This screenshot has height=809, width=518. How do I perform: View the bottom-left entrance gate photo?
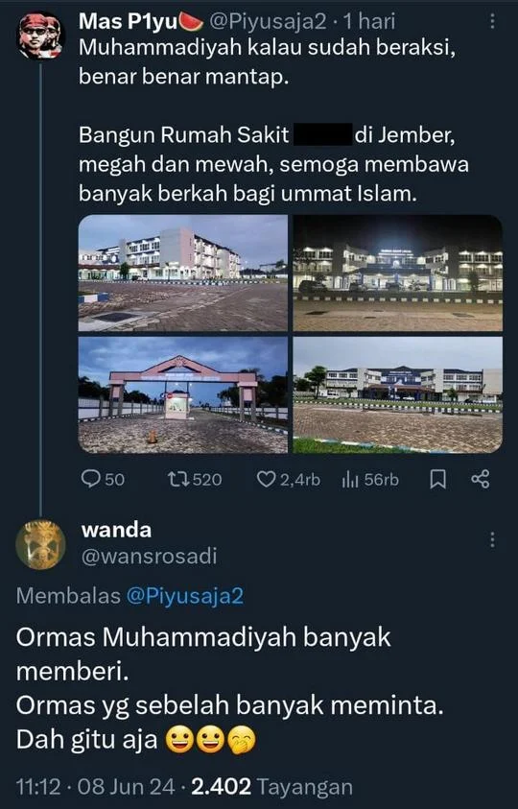click(x=182, y=395)
